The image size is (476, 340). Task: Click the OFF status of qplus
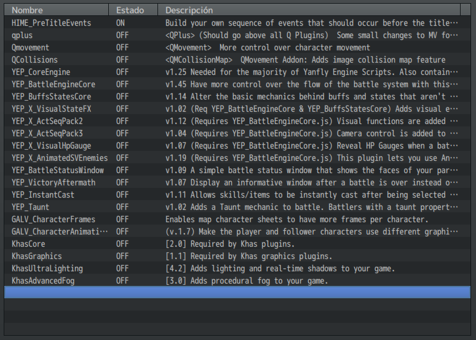click(x=122, y=35)
